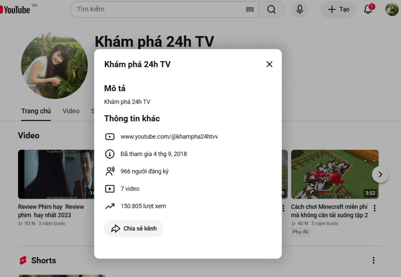Click the text 'Đã tham gia 4 thg 9, 2018'
Screen dimensions: 401x277
pos(154,154)
